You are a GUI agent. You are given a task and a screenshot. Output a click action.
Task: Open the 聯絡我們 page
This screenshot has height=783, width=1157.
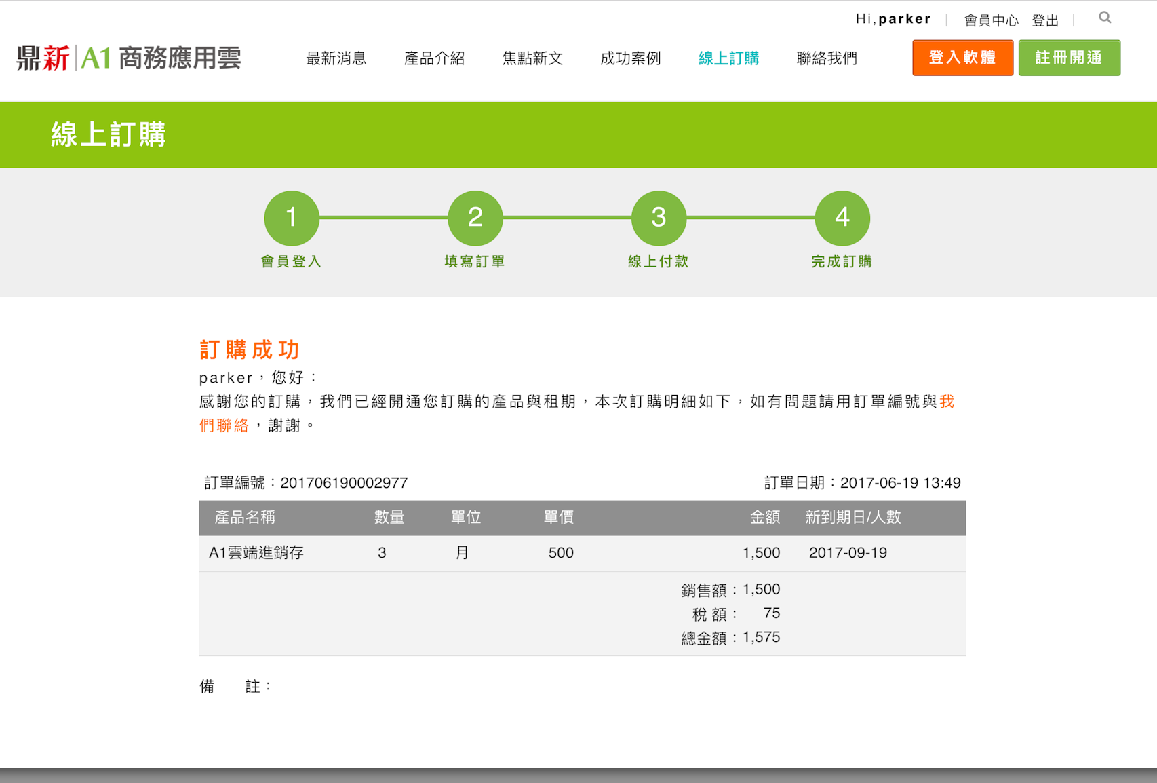click(827, 58)
